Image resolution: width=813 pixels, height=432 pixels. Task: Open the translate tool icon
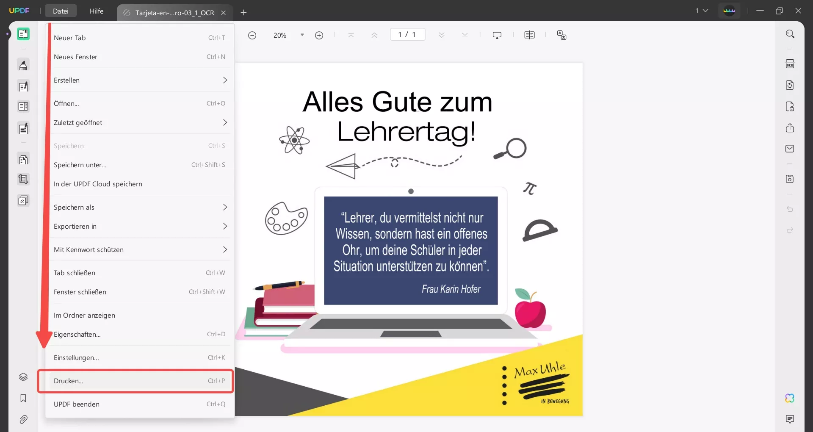pos(562,35)
